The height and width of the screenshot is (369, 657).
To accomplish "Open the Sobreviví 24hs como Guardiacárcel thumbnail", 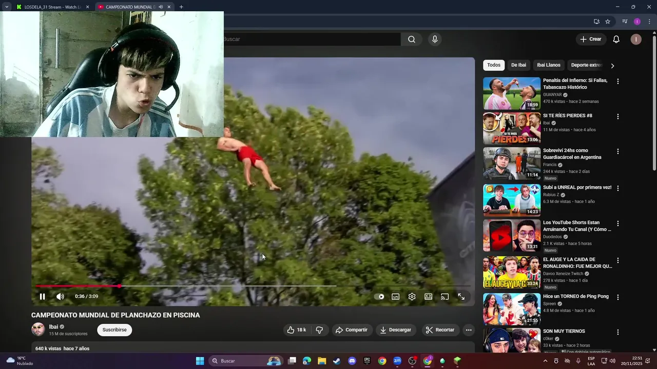I will click(512, 163).
